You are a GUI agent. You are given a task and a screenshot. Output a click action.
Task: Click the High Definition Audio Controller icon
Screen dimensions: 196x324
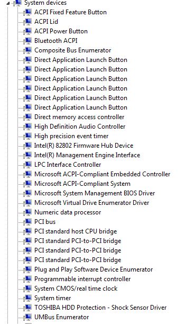(x=27, y=127)
